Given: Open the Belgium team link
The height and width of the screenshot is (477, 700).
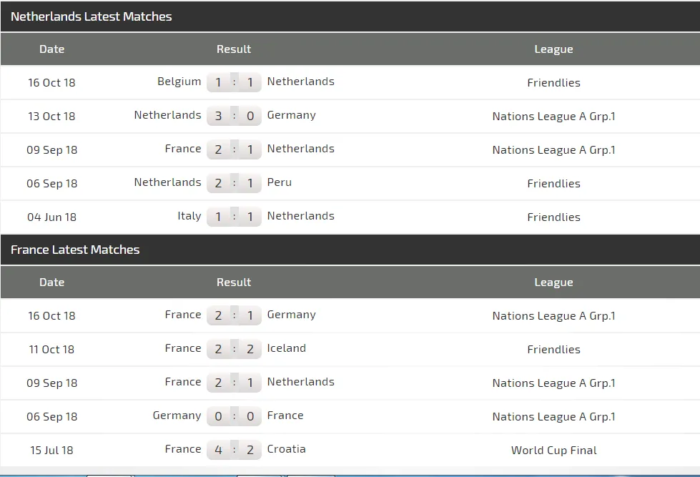Looking at the screenshot, I should point(179,82).
